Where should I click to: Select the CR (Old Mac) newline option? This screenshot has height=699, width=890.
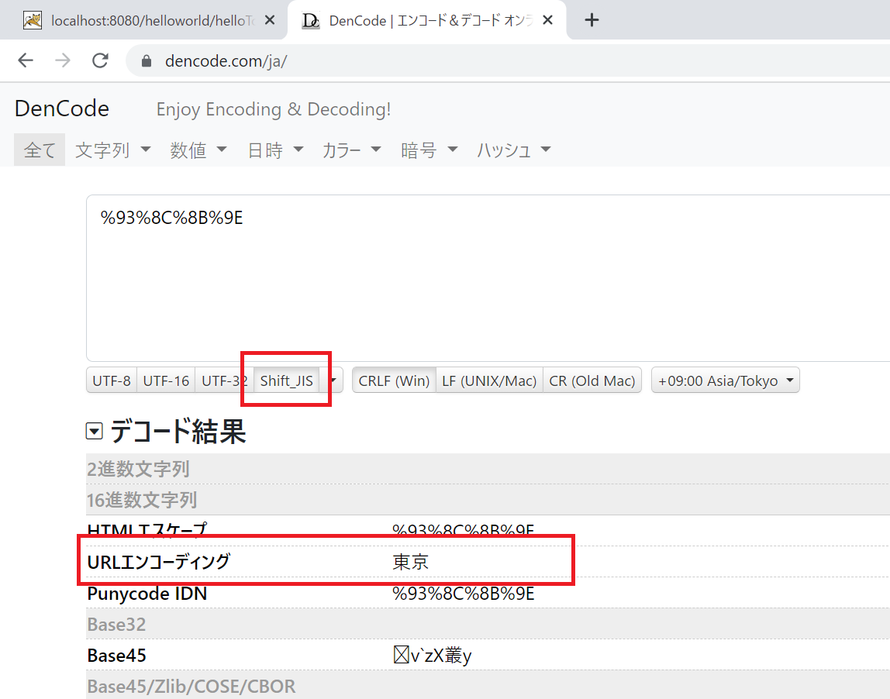[592, 380]
